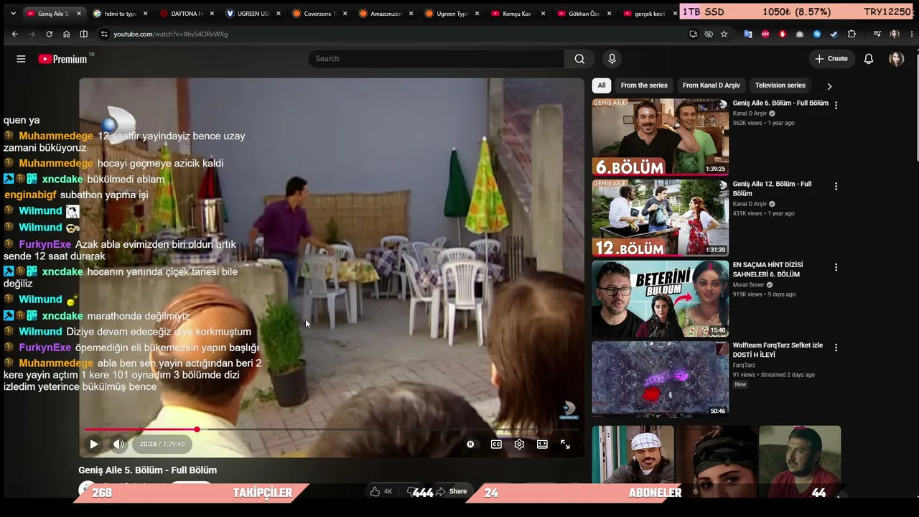This screenshot has height=517, width=919.
Task: Seek using the video progress bar
Action: coord(331,429)
